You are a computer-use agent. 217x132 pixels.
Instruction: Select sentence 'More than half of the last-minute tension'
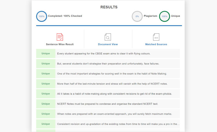point(112,84)
